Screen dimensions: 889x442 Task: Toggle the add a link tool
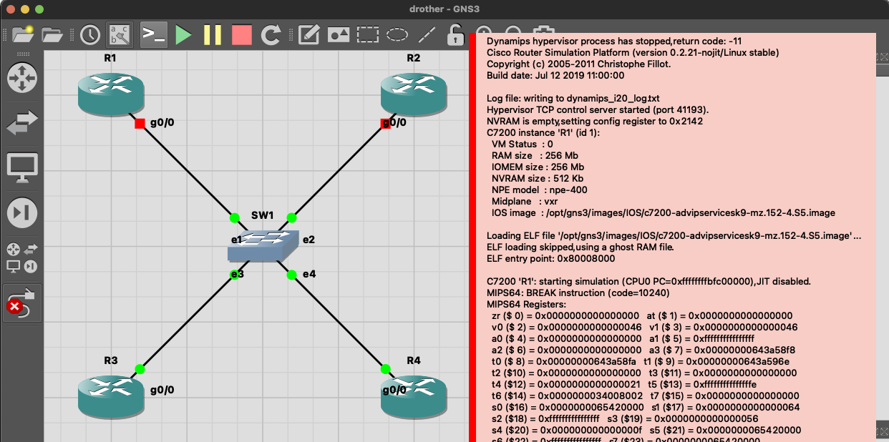[x=22, y=303]
